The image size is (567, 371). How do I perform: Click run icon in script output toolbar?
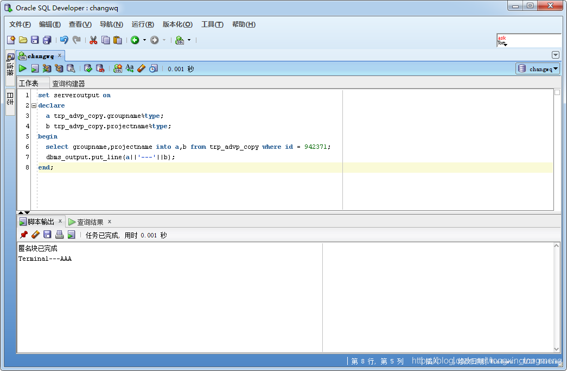point(71,235)
